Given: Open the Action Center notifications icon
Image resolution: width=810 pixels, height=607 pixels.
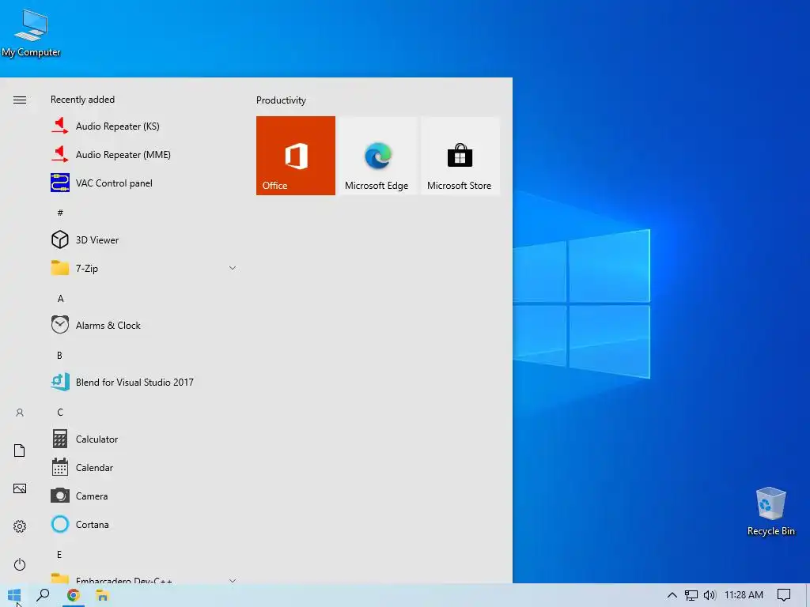Looking at the screenshot, I should point(784,595).
